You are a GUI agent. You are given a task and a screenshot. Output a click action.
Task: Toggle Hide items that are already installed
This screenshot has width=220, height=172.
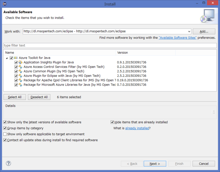[112, 122]
